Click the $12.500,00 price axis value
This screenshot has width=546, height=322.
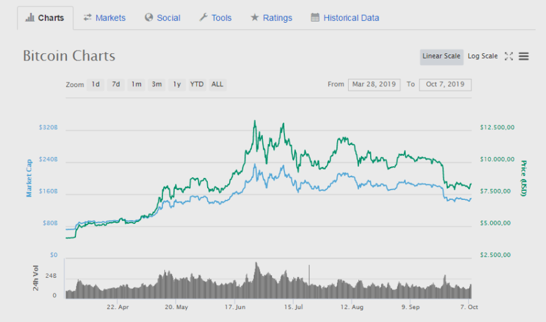(497, 127)
